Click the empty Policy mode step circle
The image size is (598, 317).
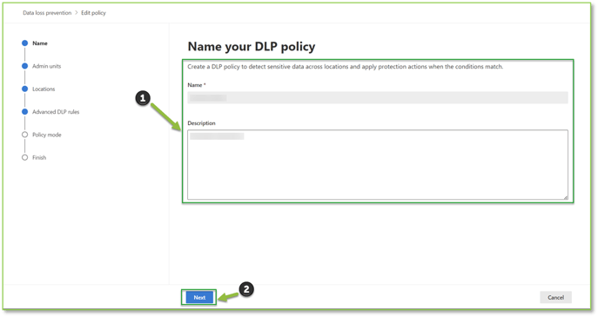point(24,135)
